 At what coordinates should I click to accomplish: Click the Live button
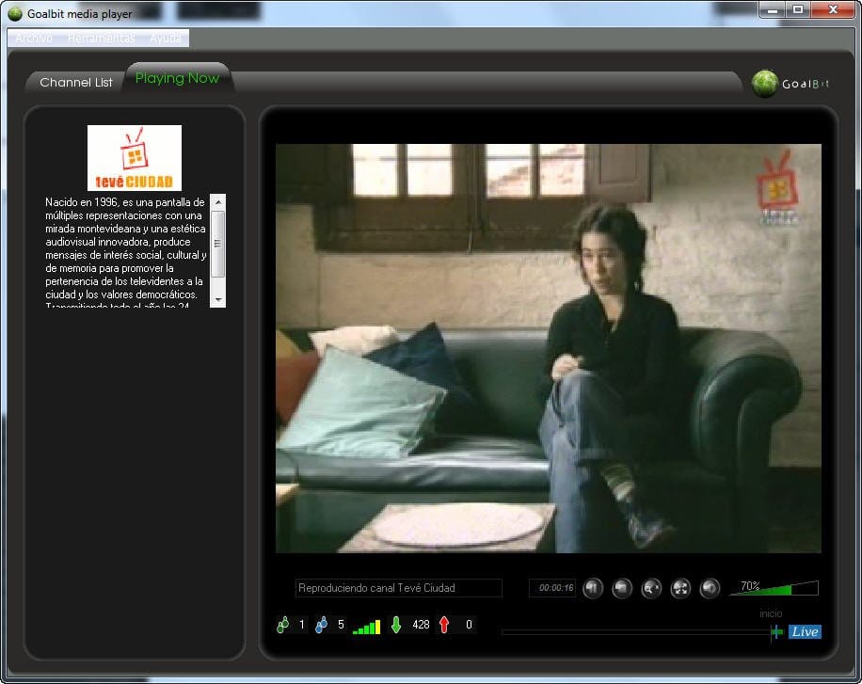coord(805,631)
